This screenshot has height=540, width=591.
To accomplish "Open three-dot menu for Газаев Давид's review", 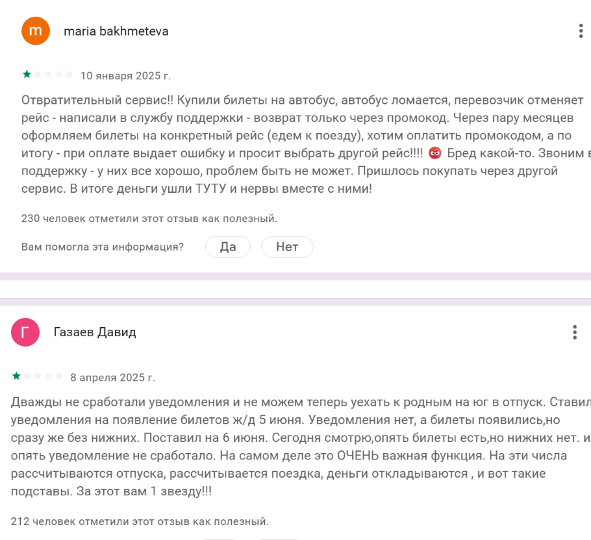I will coord(575,332).
